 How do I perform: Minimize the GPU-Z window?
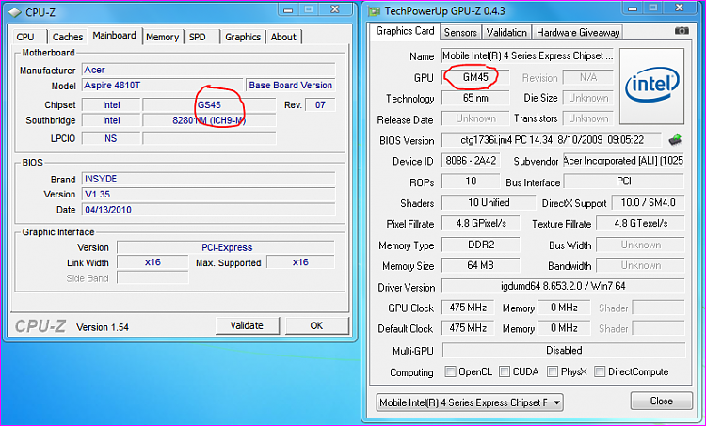[633, 8]
